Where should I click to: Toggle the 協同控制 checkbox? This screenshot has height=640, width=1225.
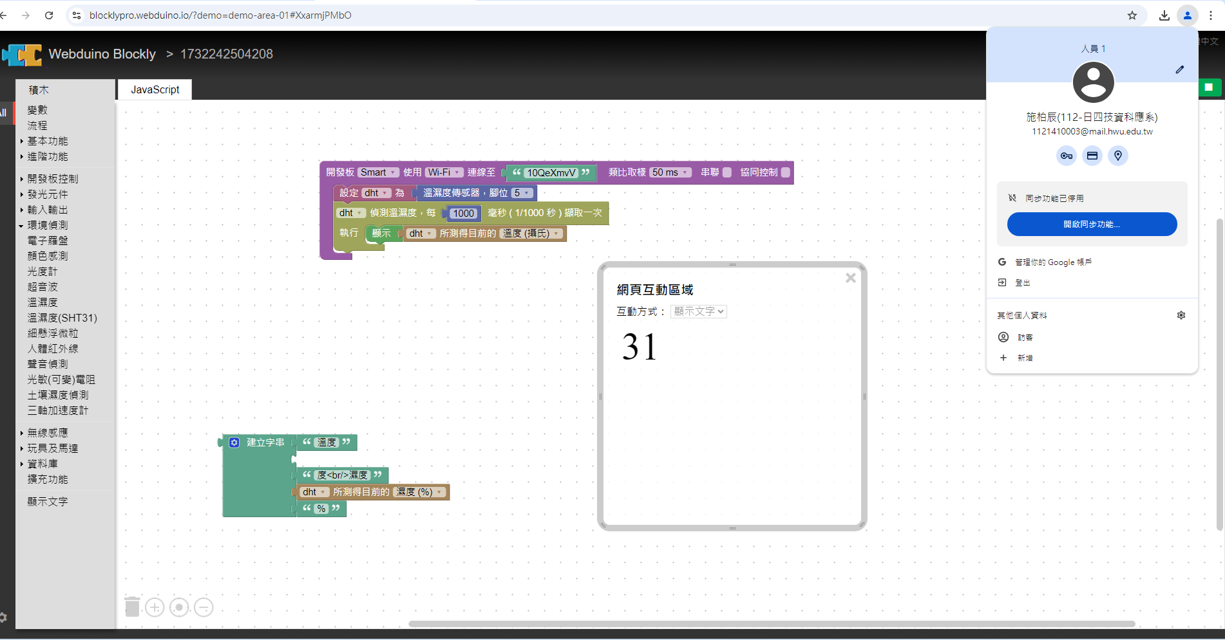[785, 172]
